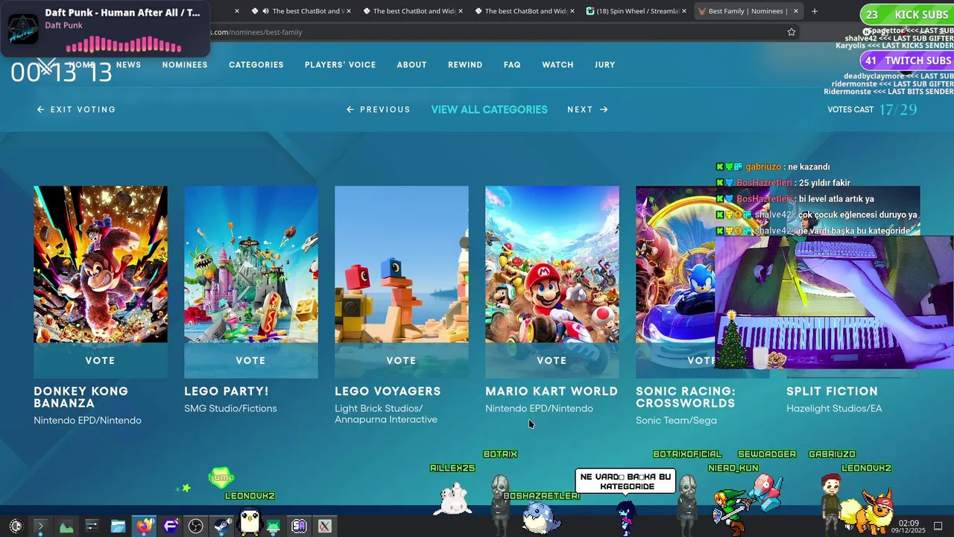The width and height of the screenshot is (954, 537).
Task: Open the settings sliders taskbar icon
Action: point(92,527)
